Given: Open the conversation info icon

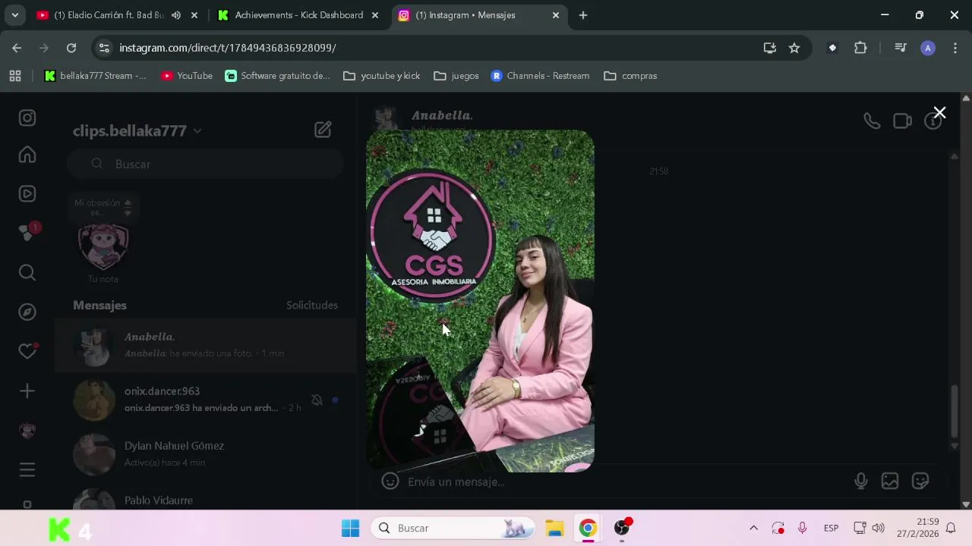Looking at the screenshot, I should tap(933, 121).
